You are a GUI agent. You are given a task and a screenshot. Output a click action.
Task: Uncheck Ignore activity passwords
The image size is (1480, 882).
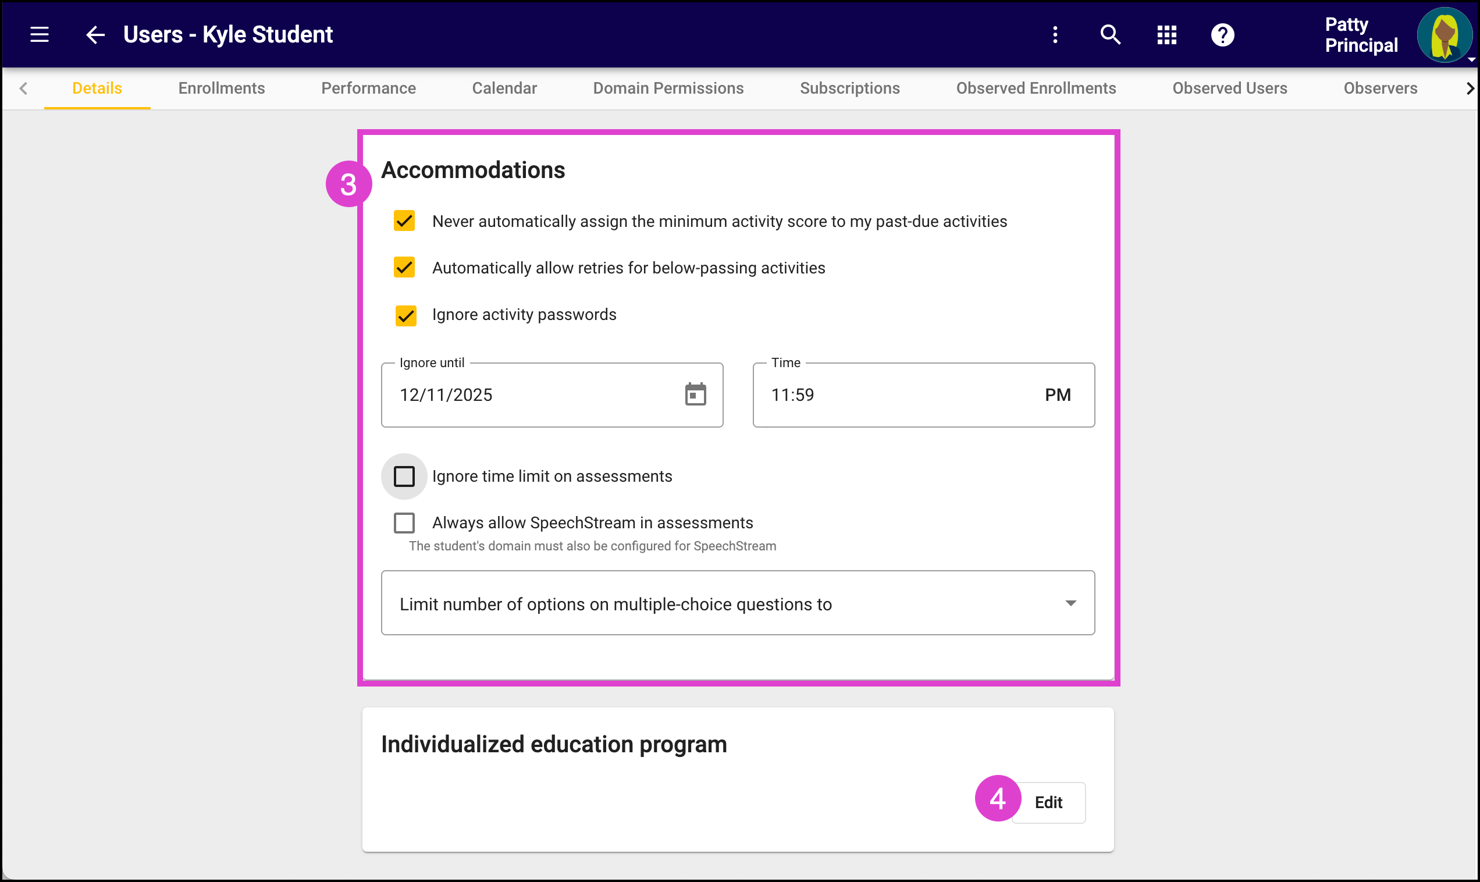point(406,315)
